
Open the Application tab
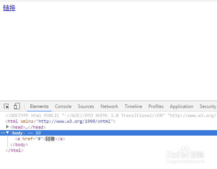click(x=182, y=106)
